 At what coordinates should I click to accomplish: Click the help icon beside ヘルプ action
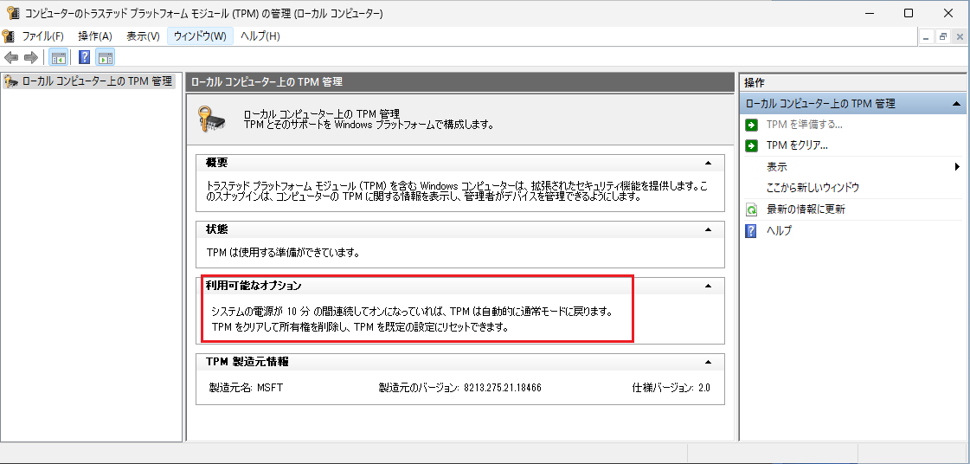[x=752, y=231]
